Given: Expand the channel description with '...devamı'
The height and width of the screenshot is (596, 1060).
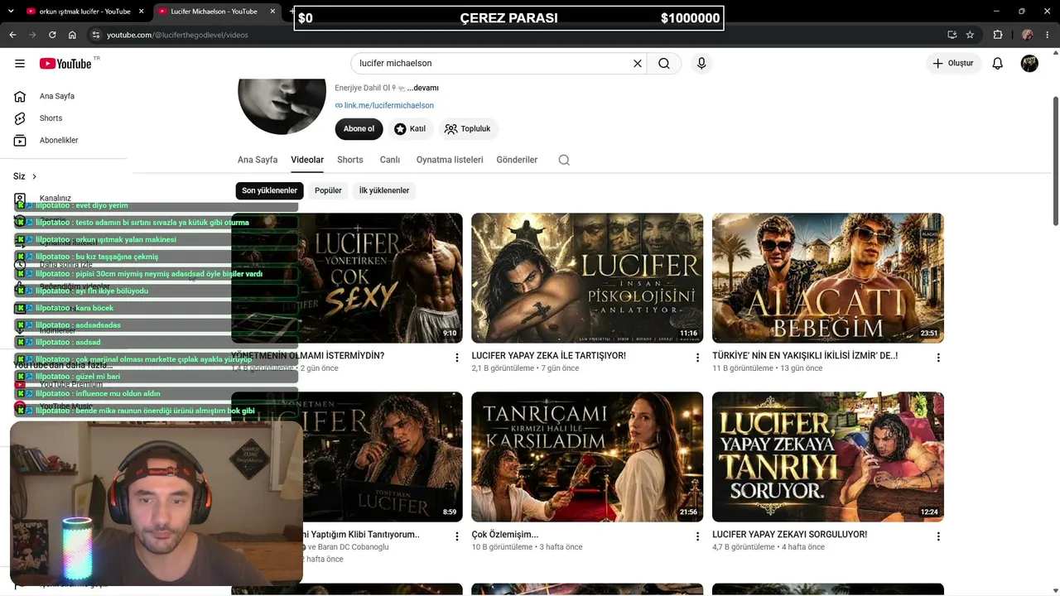Looking at the screenshot, I should [x=422, y=88].
